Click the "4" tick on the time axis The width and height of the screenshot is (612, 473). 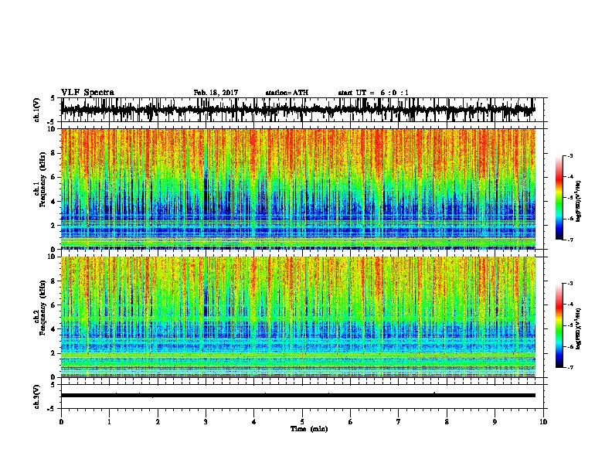[x=254, y=422]
